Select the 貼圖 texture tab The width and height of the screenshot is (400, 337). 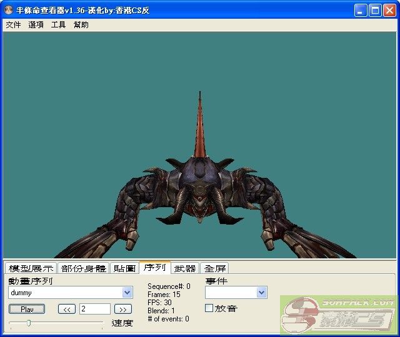pos(124,268)
